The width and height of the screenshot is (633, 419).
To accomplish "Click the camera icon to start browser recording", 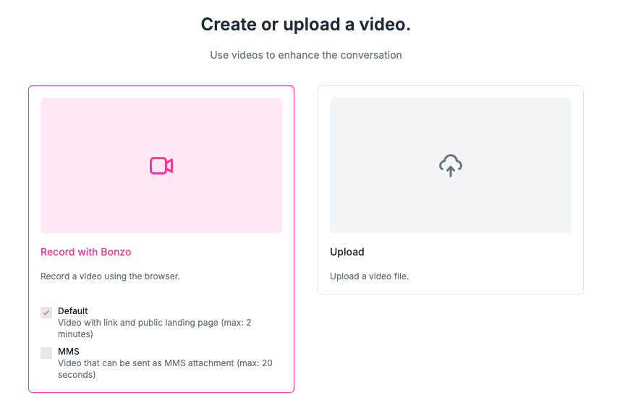I will coord(161,165).
